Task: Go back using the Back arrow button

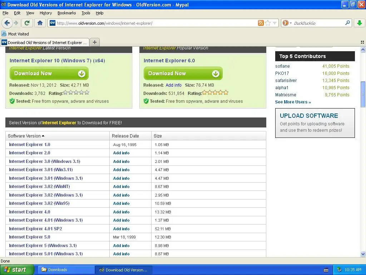Action: 7,23
